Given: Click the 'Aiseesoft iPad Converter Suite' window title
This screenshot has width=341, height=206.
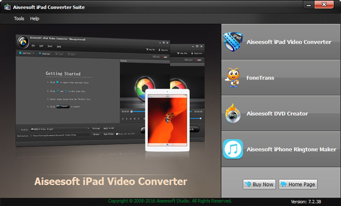Looking at the screenshot, I should 49,7.
